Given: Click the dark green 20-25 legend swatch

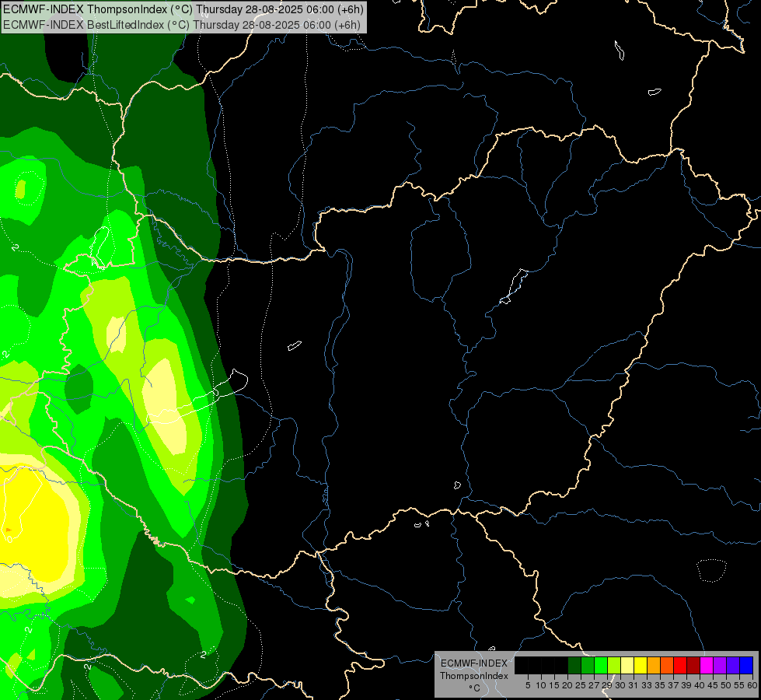Looking at the screenshot, I should pos(574,665).
